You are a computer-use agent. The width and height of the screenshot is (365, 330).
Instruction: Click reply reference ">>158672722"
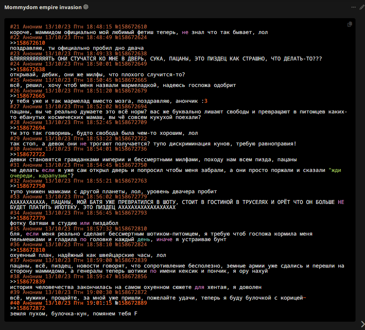(28, 155)
